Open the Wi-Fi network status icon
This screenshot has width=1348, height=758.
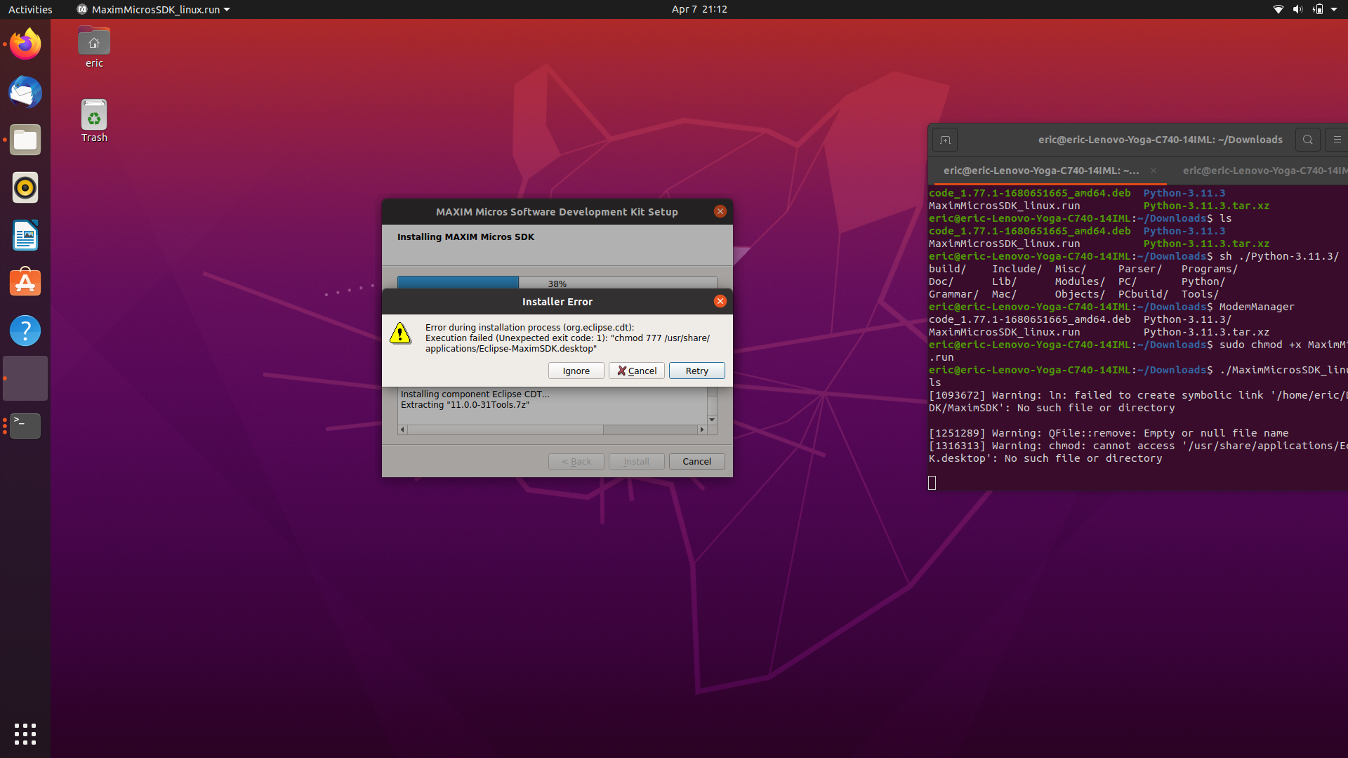tap(1278, 9)
